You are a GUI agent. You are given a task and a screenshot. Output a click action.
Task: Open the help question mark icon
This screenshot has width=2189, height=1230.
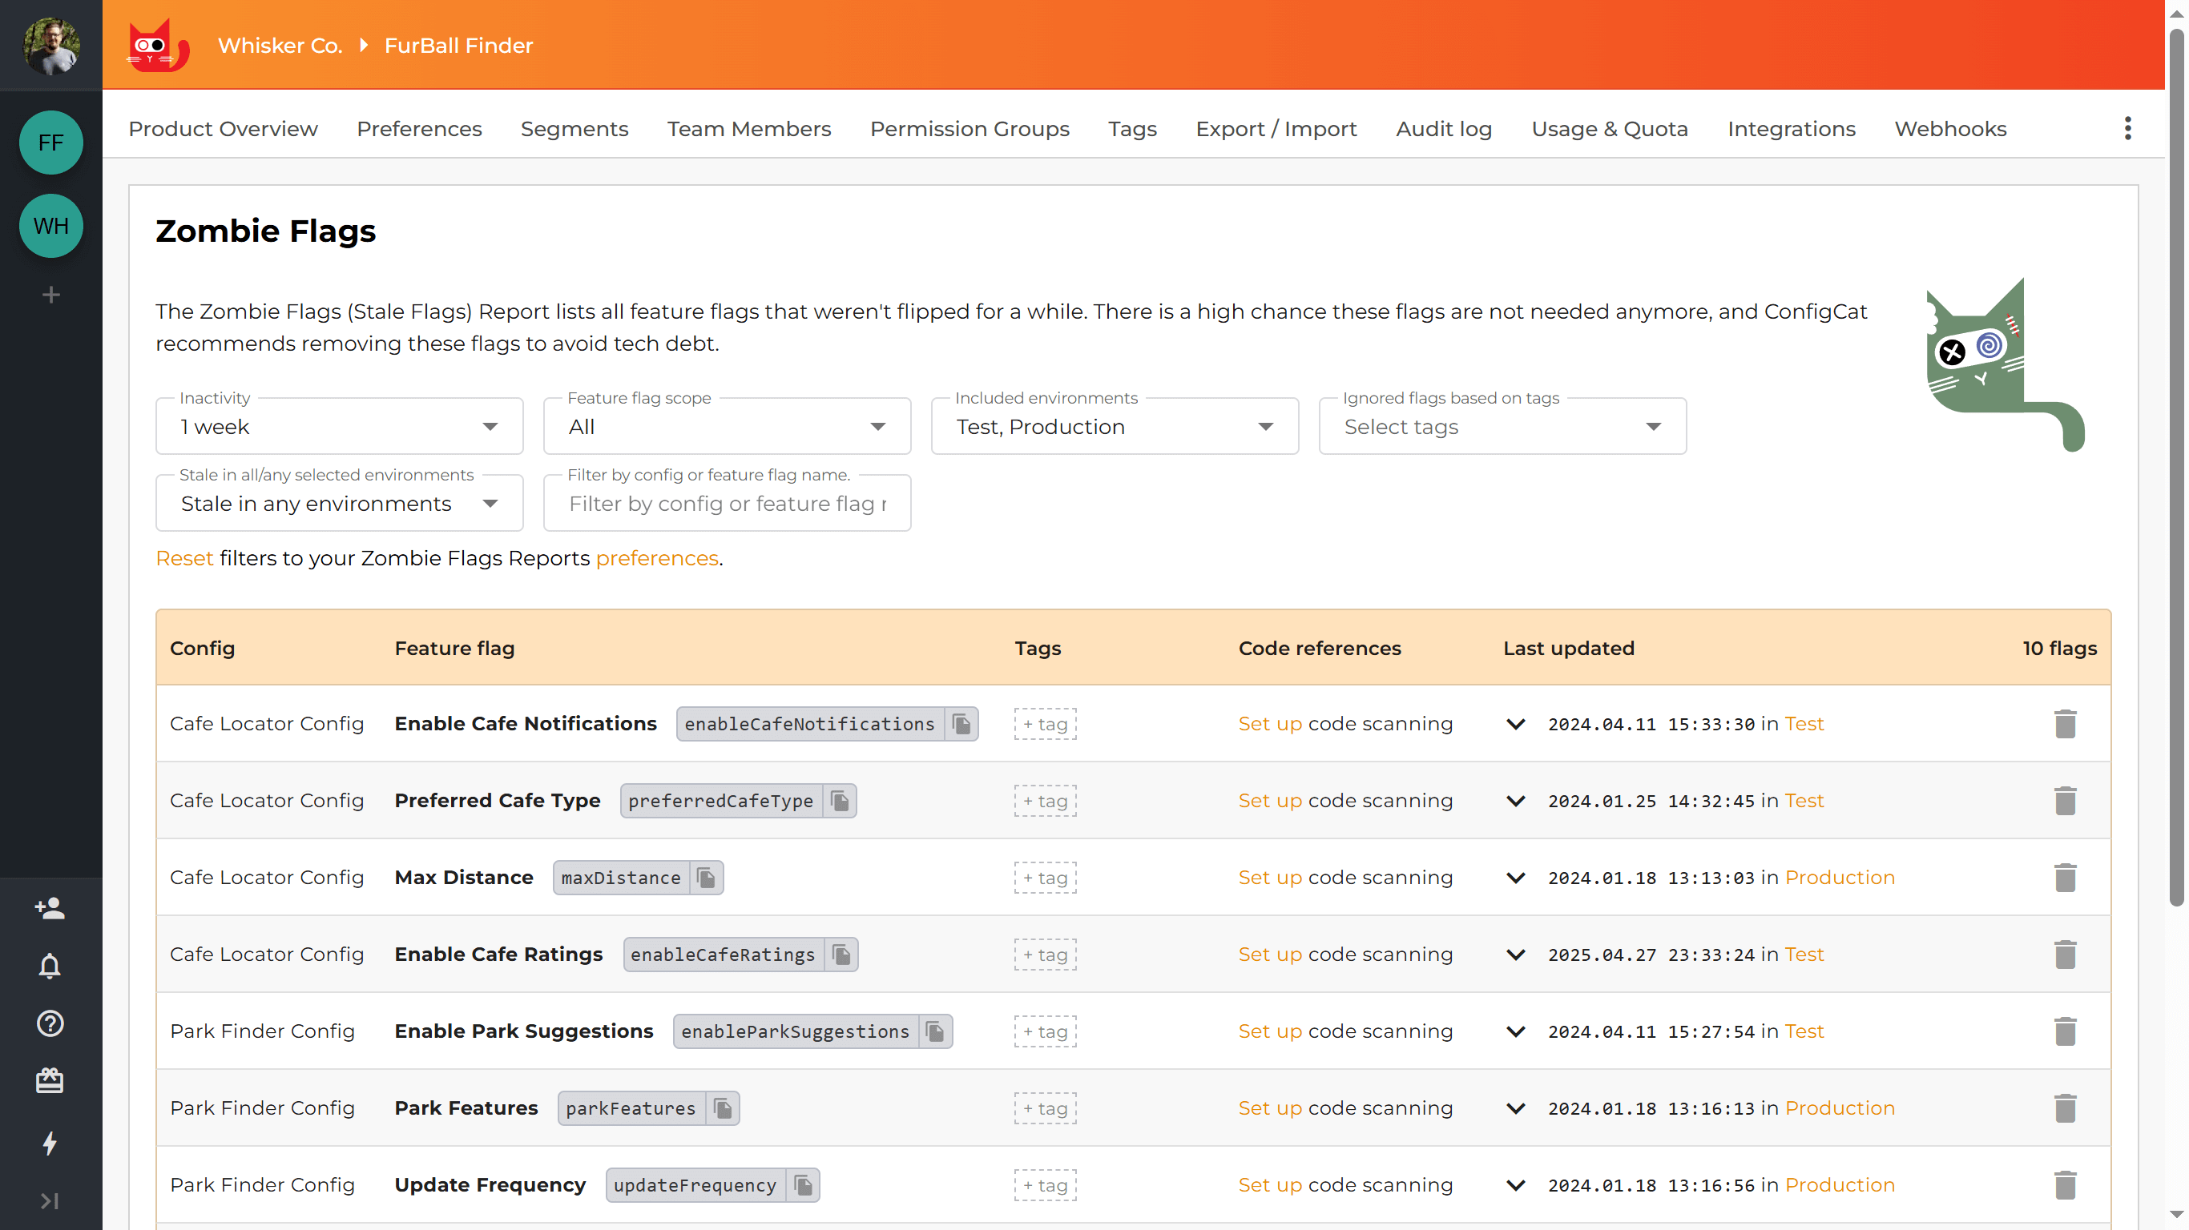(x=50, y=1023)
